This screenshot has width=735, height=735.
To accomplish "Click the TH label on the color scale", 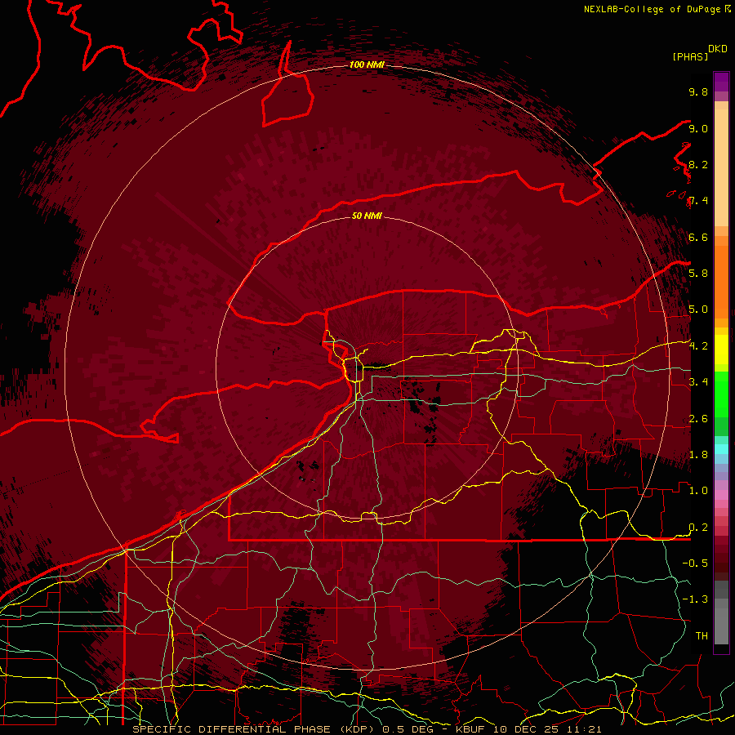I will 702,635.
